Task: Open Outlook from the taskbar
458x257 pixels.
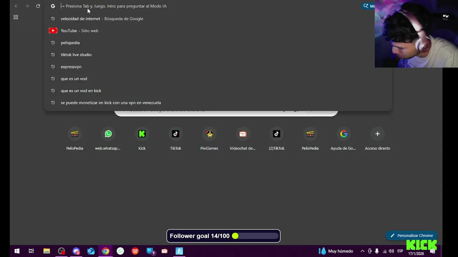Action: pos(91,251)
